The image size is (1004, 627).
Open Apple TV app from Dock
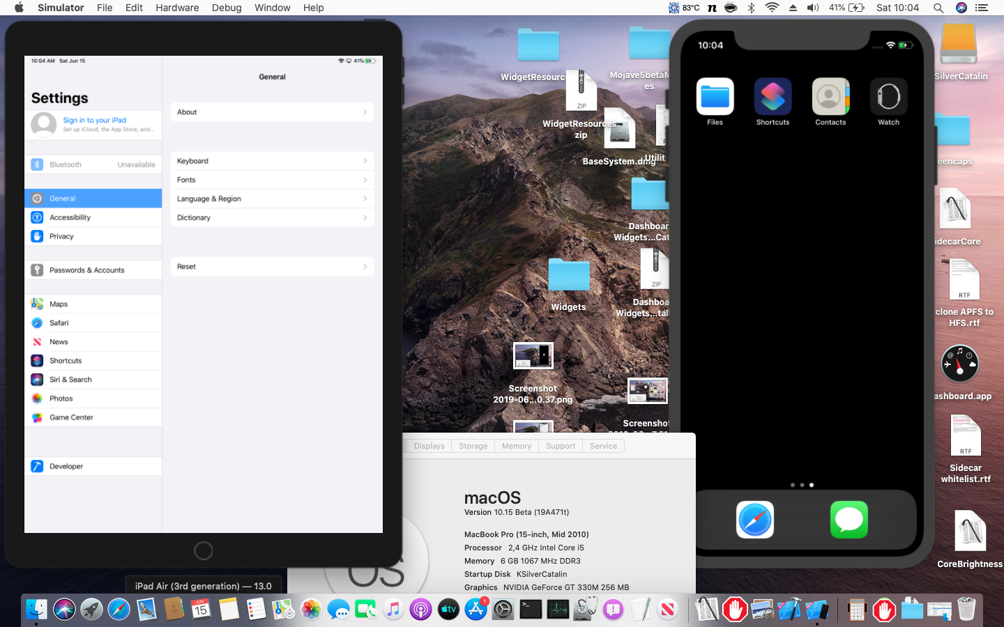tap(448, 610)
